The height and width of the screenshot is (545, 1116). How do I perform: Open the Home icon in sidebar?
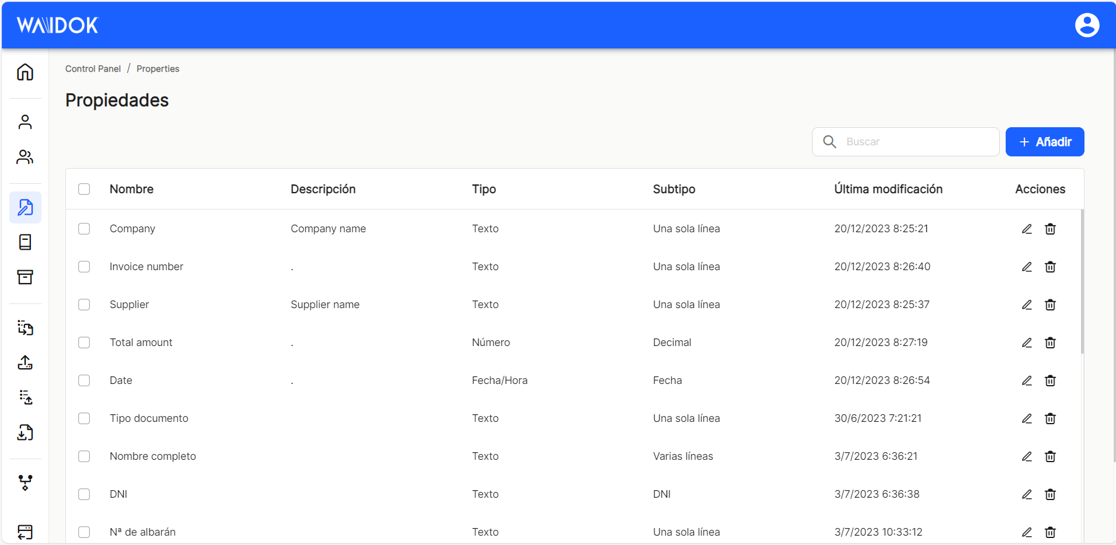point(25,72)
